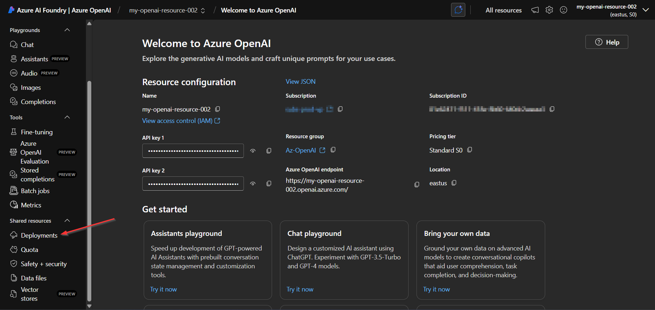Click the Images sidebar icon
The image size is (655, 310).
click(x=14, y=87)
